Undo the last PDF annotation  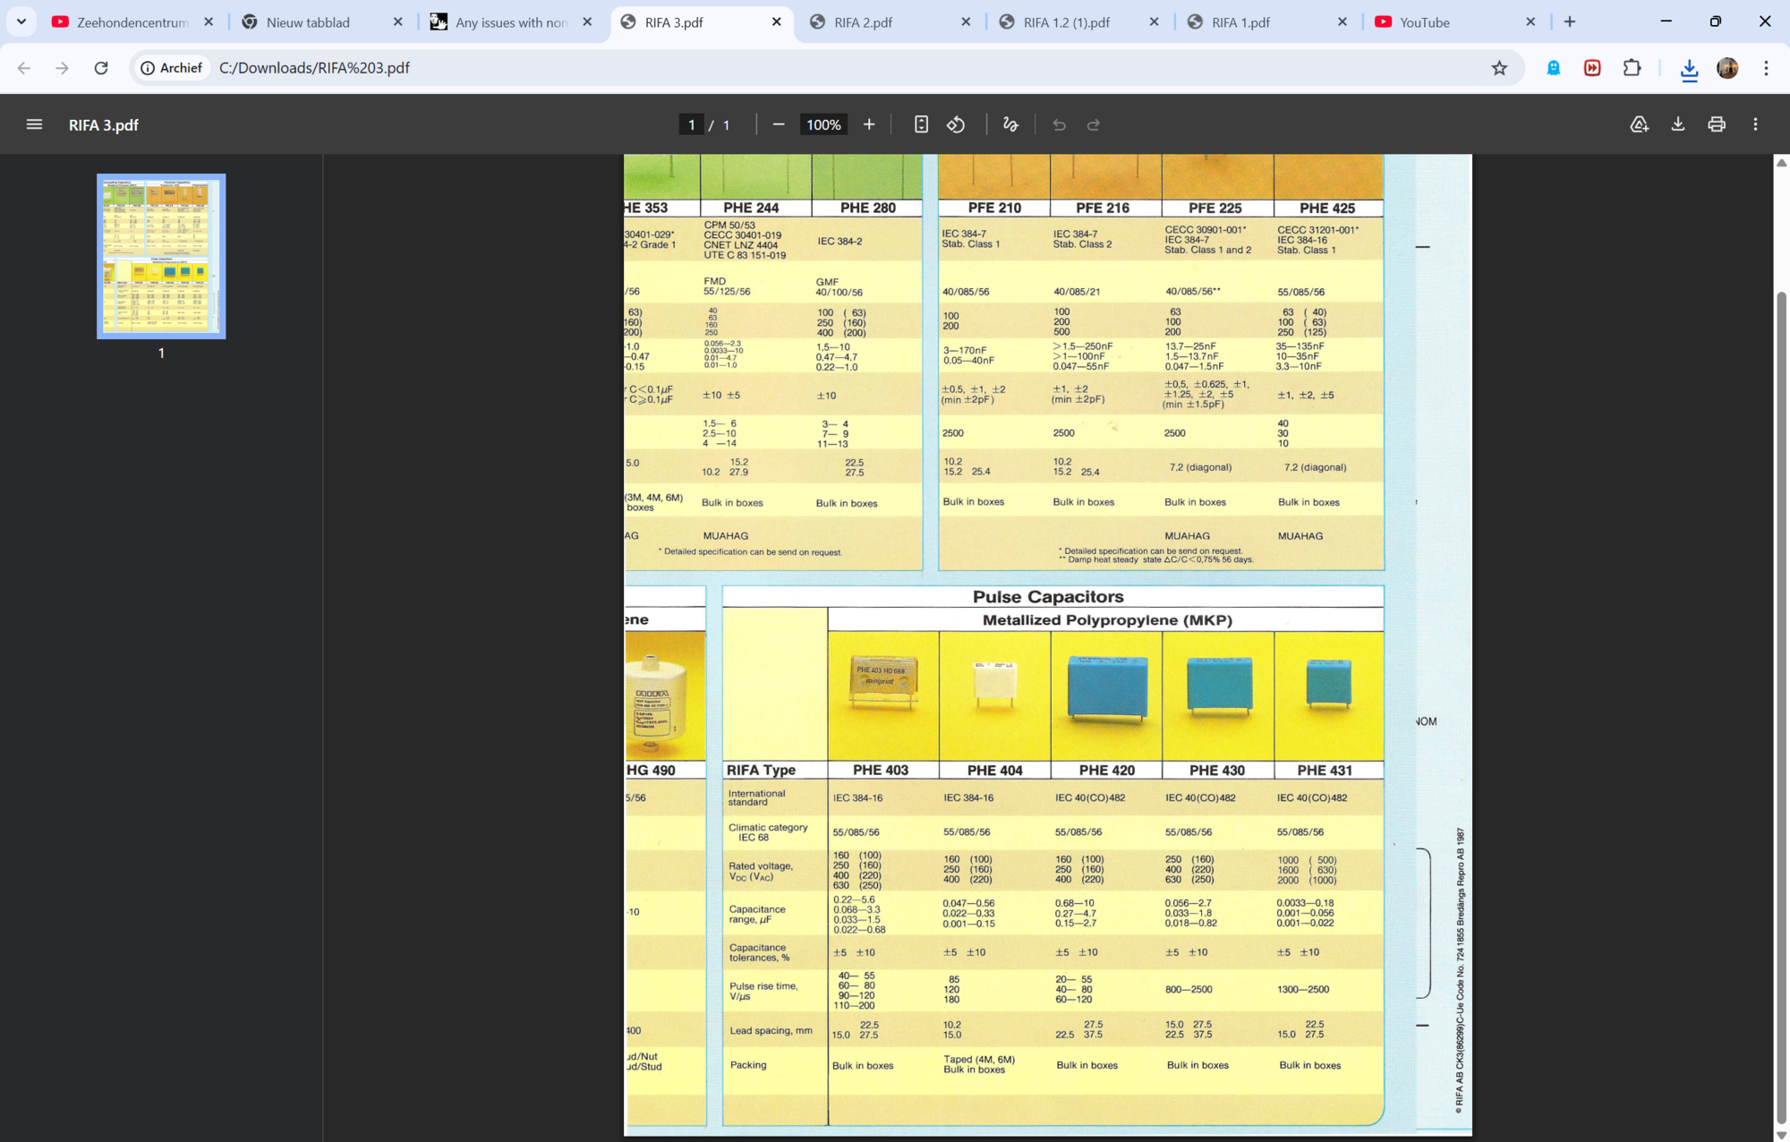1060,124
